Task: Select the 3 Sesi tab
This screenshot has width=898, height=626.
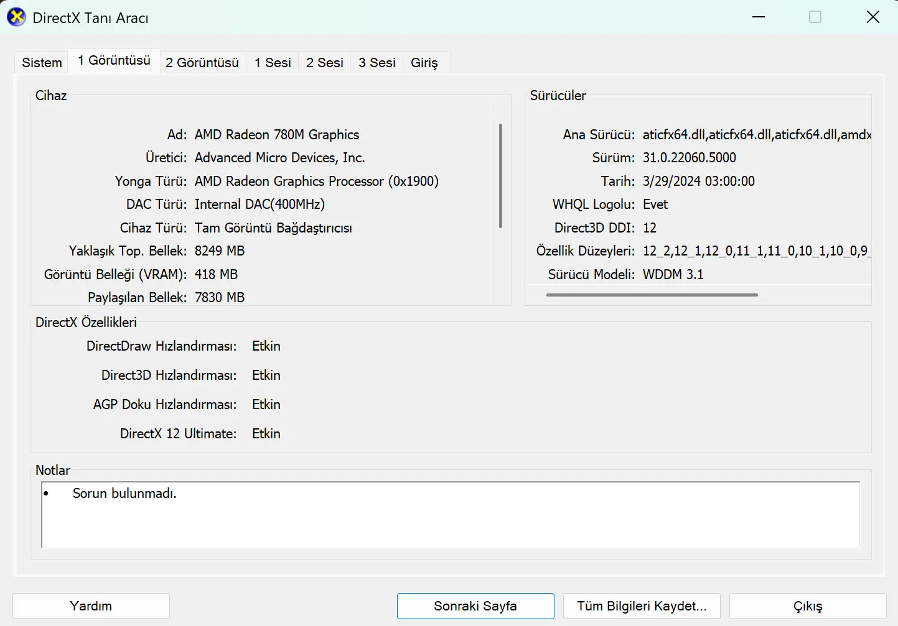Action: point(377,62)
